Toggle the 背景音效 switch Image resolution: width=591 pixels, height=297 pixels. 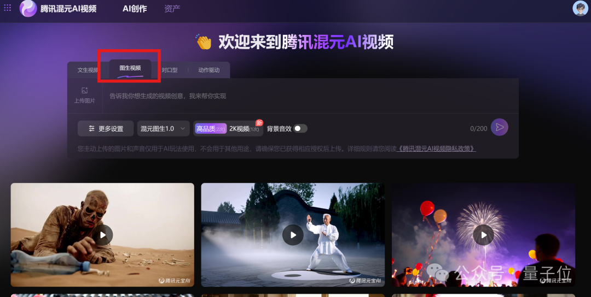click(x=300, y=129)
